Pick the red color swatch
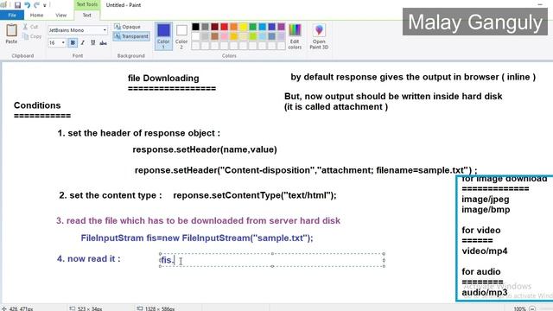The width and height of the screenshot is (553, 311). pos(225,27)
